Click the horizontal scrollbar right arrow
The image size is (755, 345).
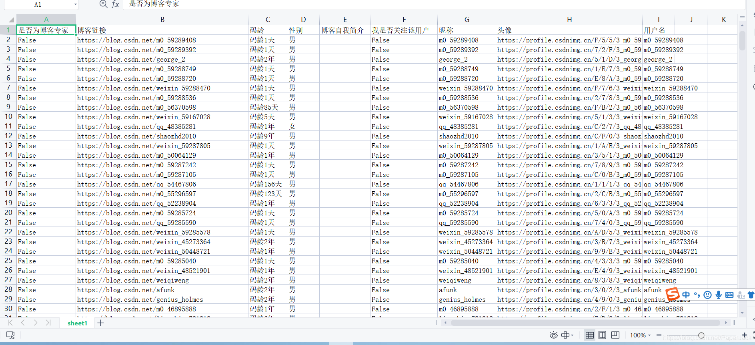[x=726, y=323]
